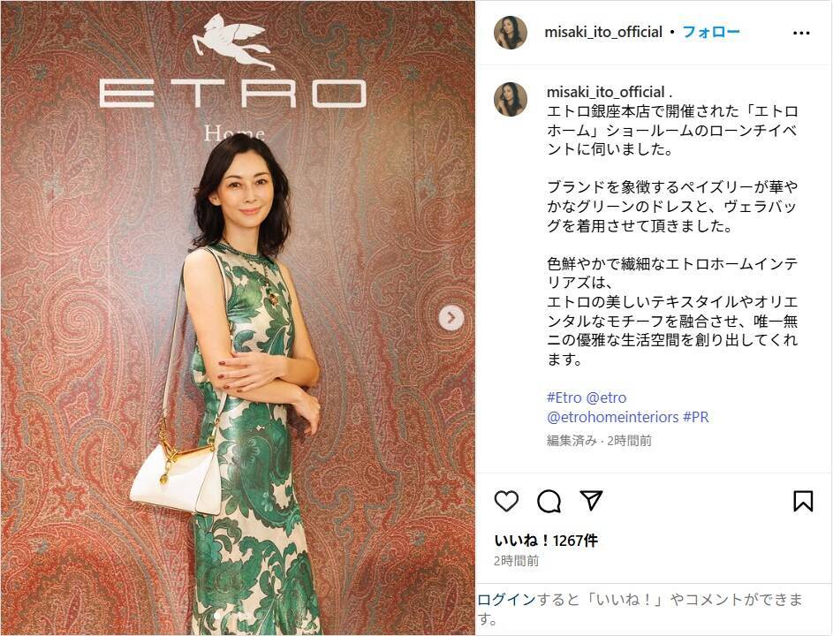
Task: View the いいね！1267件 likes count
Action: point(546,541)
